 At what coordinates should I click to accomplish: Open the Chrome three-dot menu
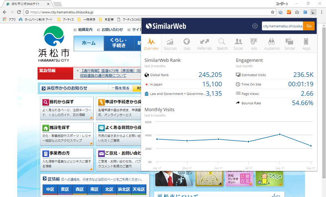(322, 12)
